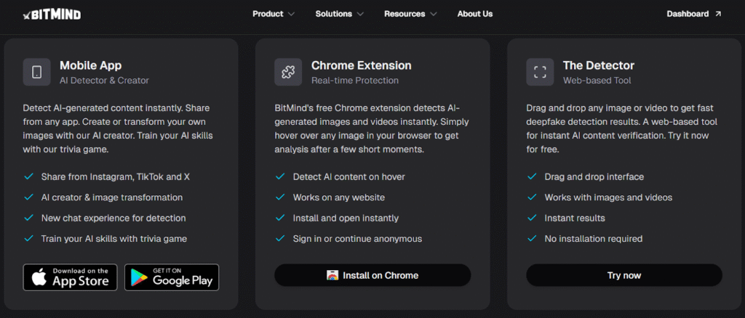Click the Chrome logo on install button
The width and height of the screenshot is (745, 318).
(x=333, y=275)
